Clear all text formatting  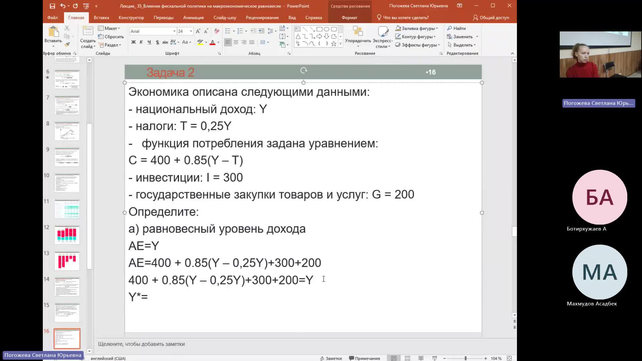(x=217, y=31)
